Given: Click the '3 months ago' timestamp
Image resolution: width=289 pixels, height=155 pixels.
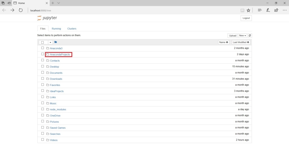Looking at the screenshot, I should pos(242,91).
